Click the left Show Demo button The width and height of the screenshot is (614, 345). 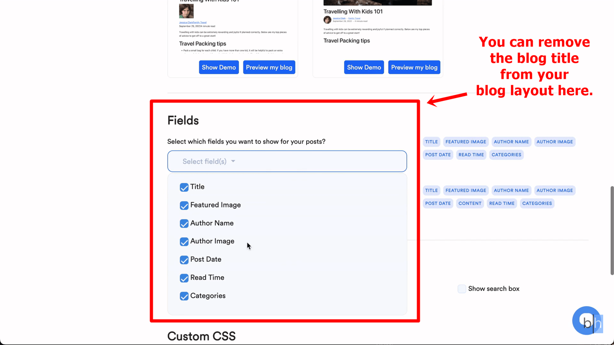pyautogui.click(x=219, y=67)
